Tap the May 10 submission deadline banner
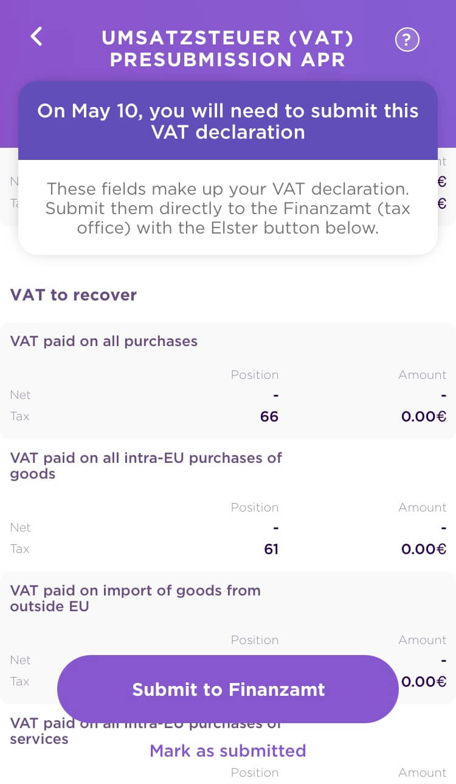The image size is (456, 784). pos(228,122)
